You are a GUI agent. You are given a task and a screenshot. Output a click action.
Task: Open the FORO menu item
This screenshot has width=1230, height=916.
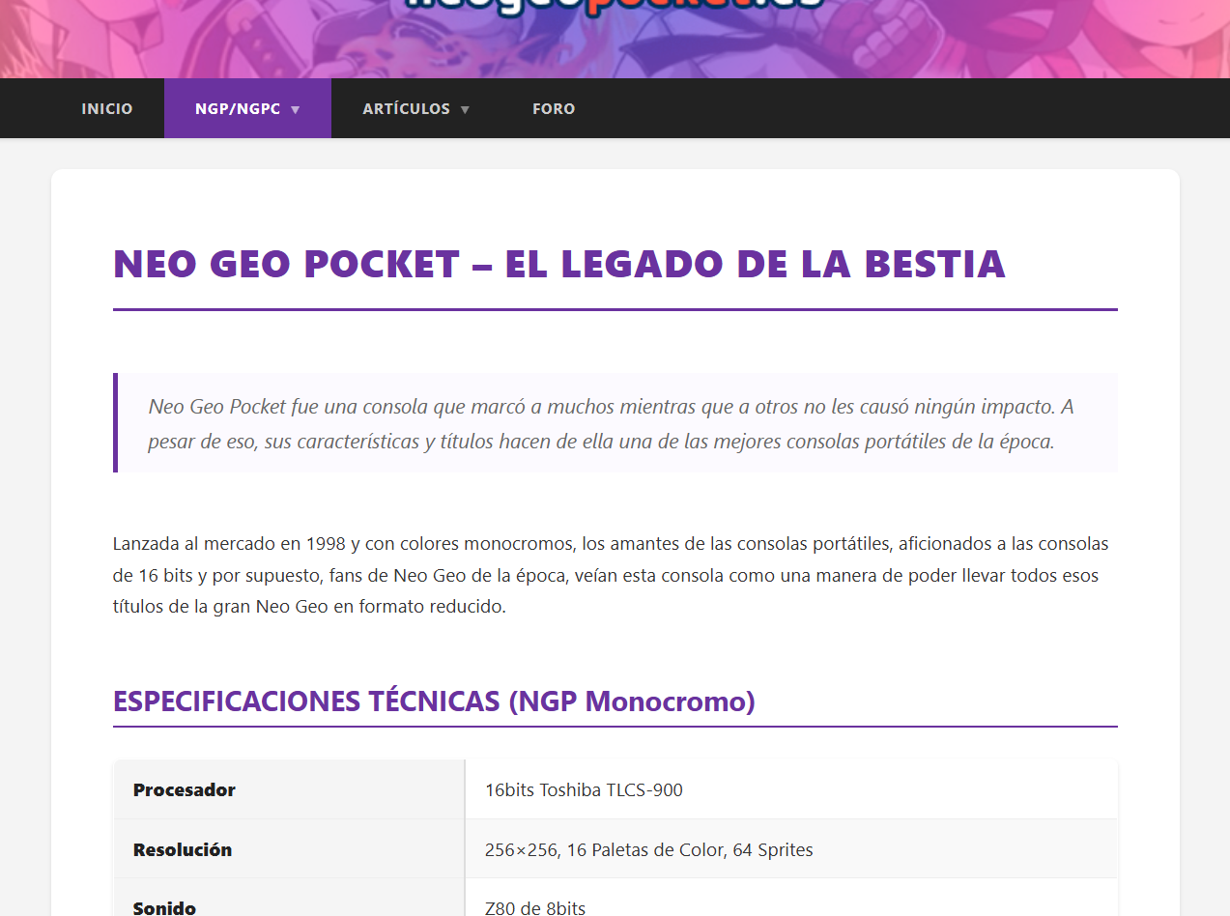click(554, 108)
